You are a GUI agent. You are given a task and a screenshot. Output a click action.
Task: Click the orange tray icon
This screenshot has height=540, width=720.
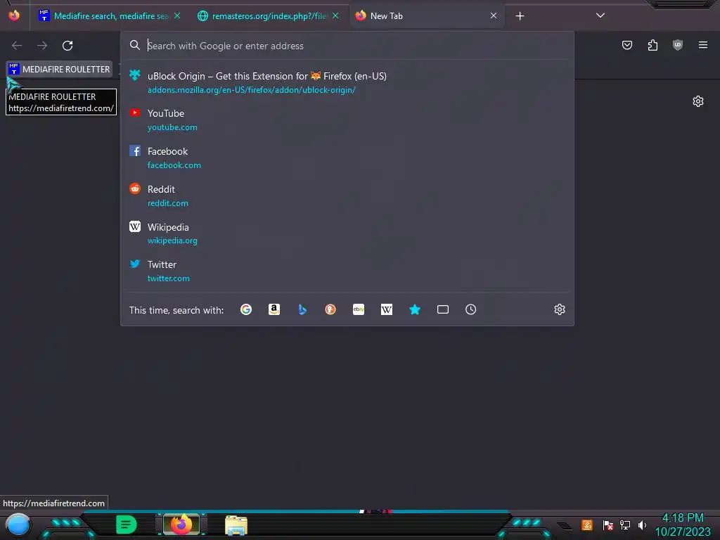point(587,525)
